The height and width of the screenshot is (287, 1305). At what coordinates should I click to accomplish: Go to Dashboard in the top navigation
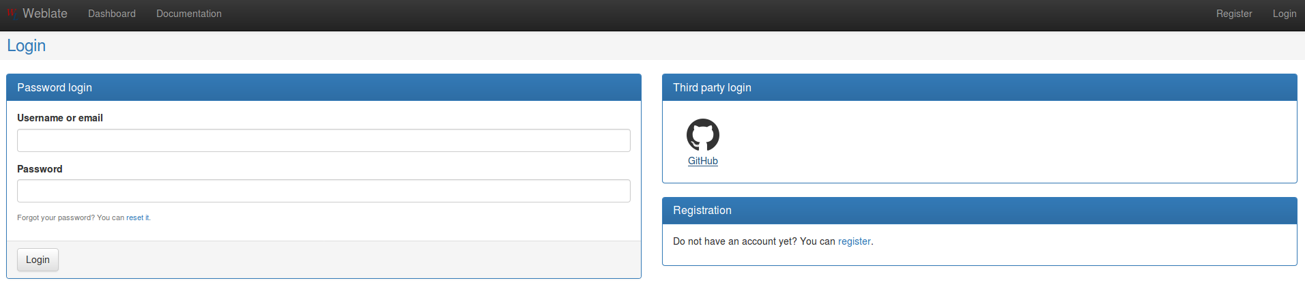click(112, 14)
